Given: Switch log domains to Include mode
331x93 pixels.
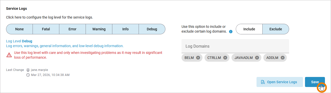Looking at the screenshot, I should pyautogui.click(x=249, y=29).
